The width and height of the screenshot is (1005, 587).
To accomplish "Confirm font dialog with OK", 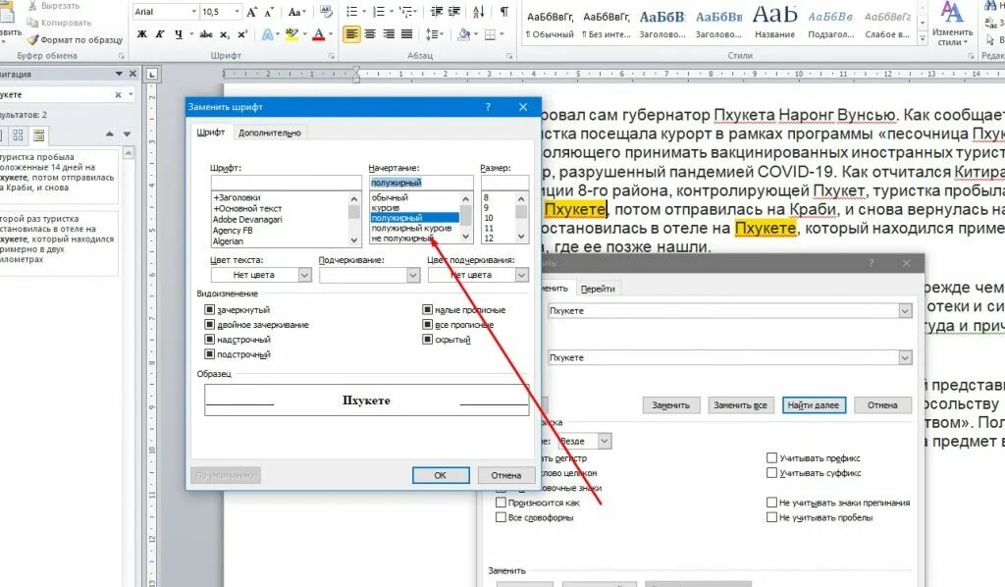I will [x=441, y=475].
